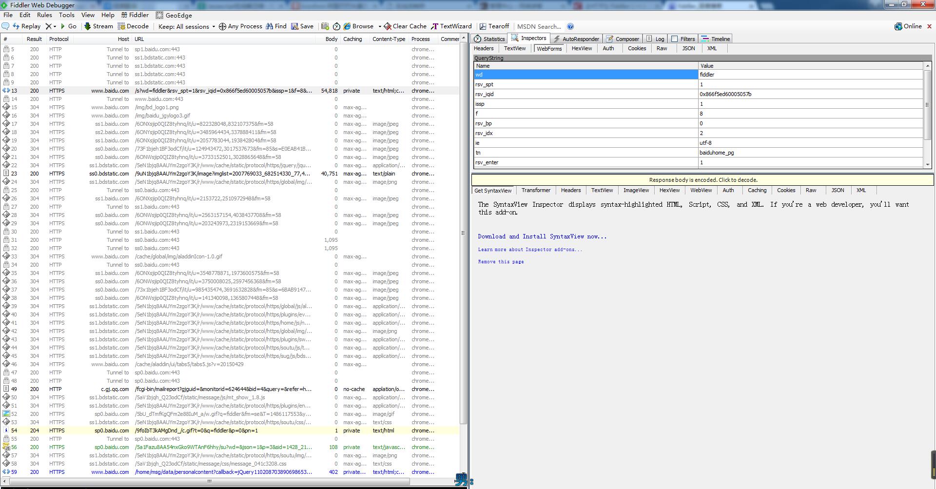
Task: Select session 59 personalcontent jQuery callback
Action: point(230,472)
